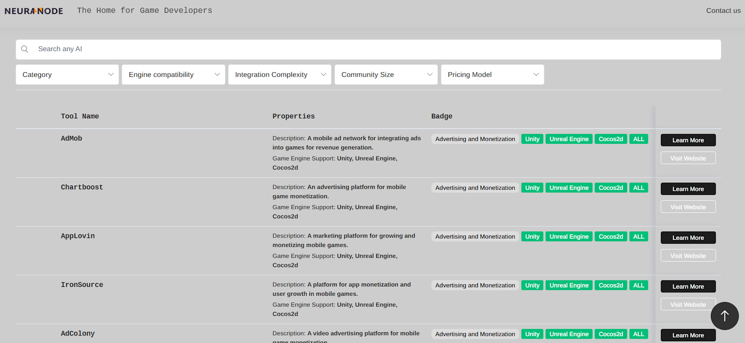745x343 pixels.
Task: Click the Cocos2d badge in AdMob row
Action: [x=611, y=139]
